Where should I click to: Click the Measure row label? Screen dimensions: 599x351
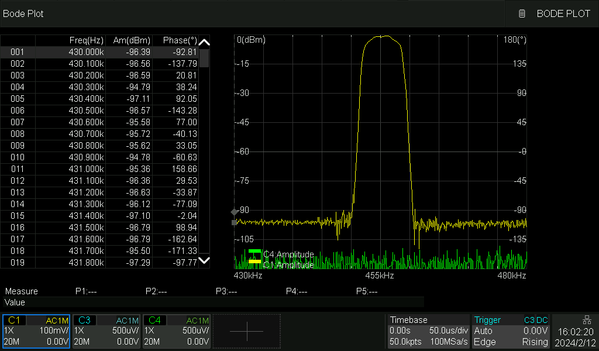click(22, 291)
